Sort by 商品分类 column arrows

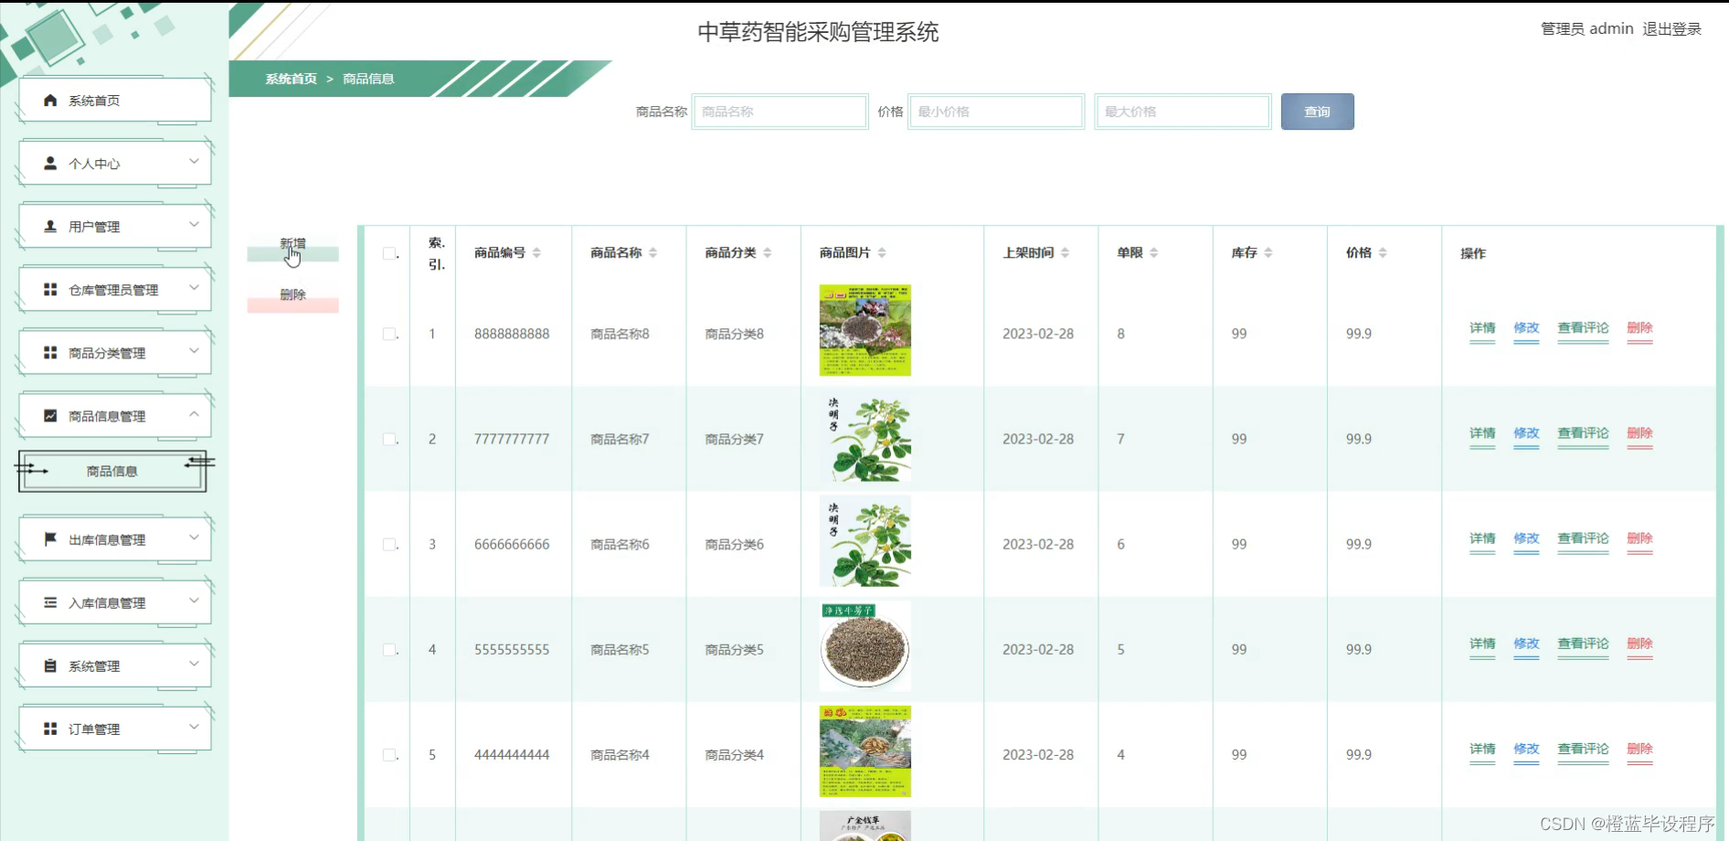767,253
